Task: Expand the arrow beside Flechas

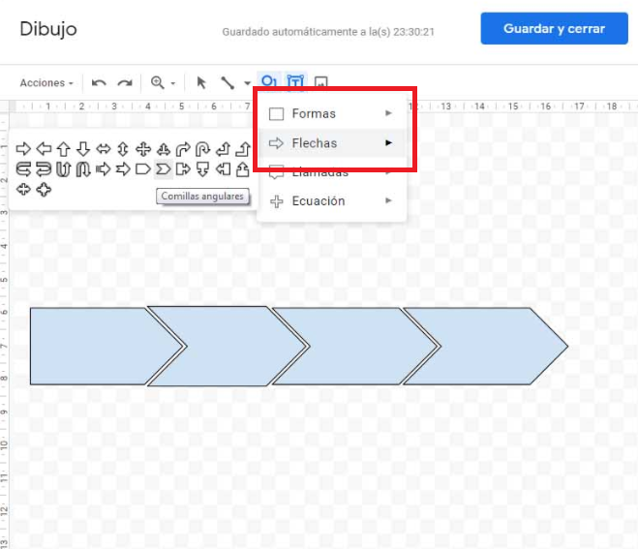Action: click(x=388, y=142)
